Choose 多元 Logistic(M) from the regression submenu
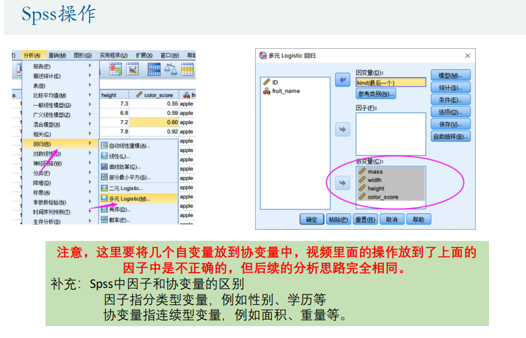 130,198
